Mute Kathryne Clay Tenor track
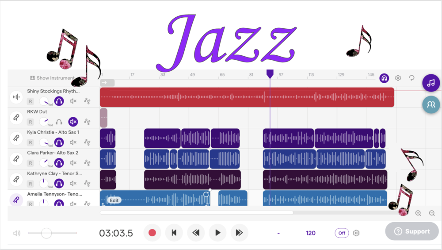 click(x=73, y=184)
